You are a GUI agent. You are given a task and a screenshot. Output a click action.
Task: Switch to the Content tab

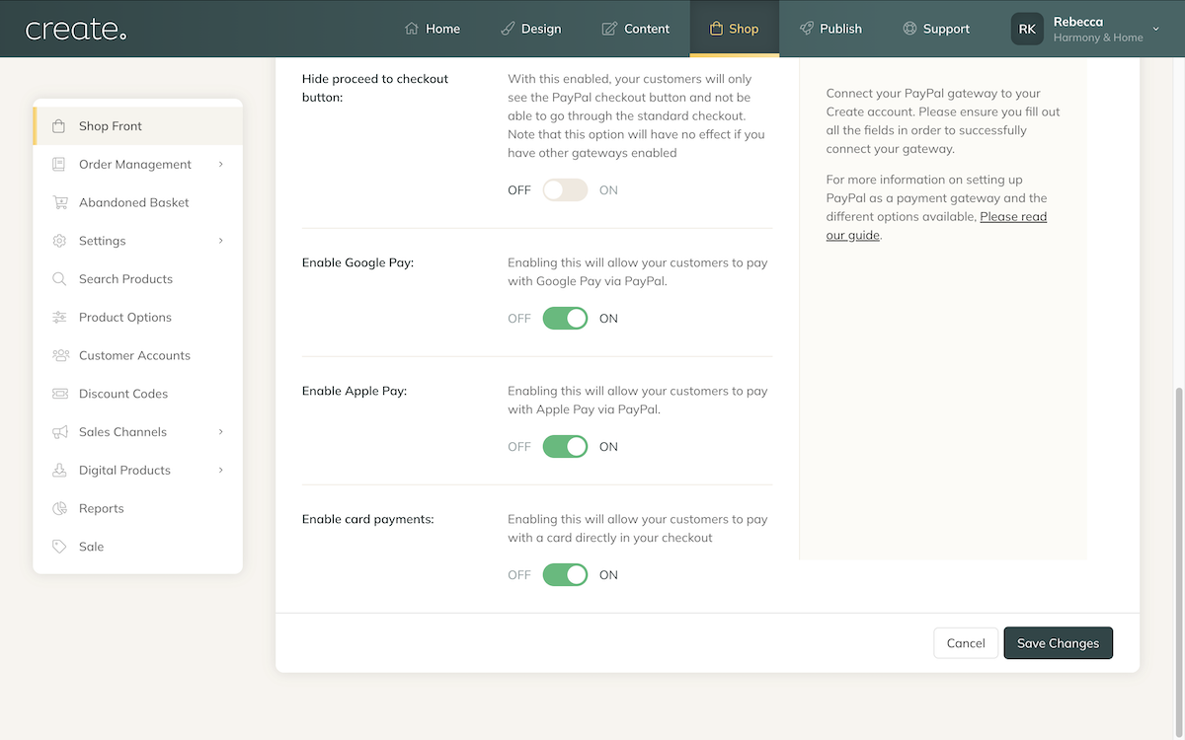pos(636,29)
